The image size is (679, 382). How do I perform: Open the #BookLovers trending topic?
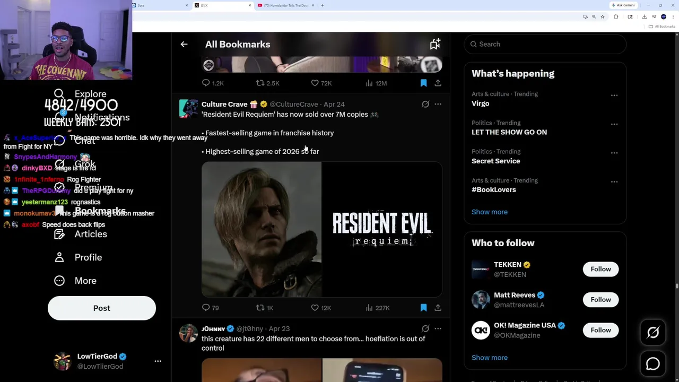(x=493, y=189)
